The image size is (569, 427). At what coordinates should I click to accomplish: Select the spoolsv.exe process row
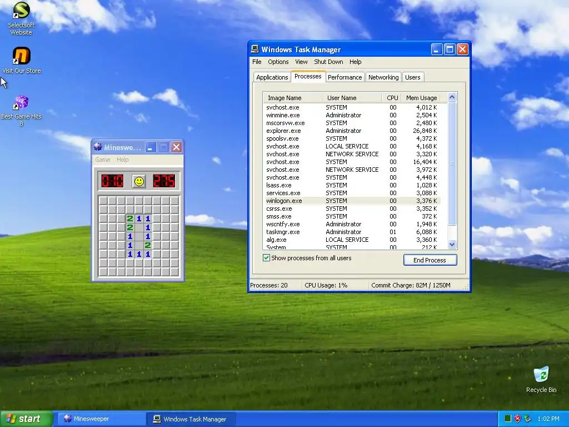(352, 138)
